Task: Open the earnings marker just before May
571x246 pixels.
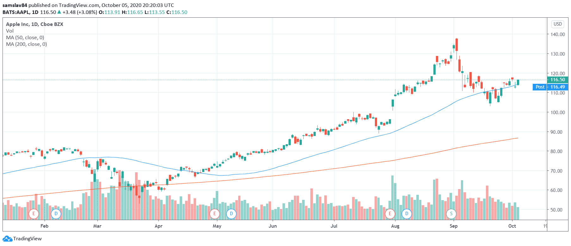Action: 214,214
